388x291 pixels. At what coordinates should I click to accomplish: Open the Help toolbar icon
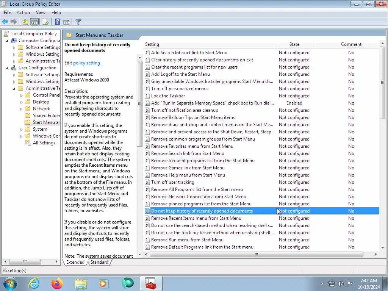57,22
